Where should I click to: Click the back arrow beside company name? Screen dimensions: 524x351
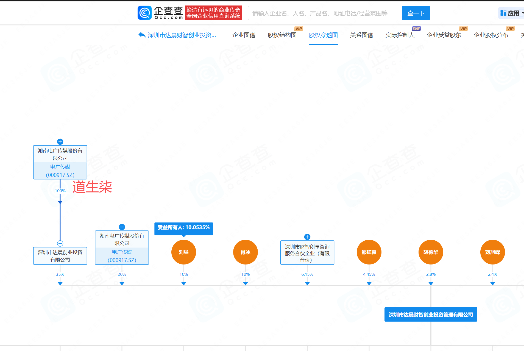pos(142,35)
